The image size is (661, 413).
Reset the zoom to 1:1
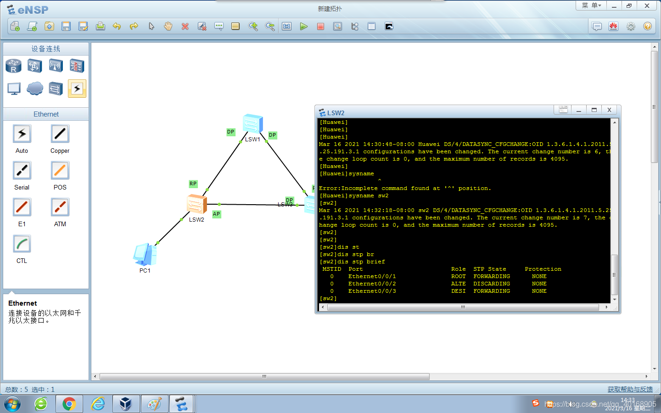pyautogui.click(x=287, y=26)
